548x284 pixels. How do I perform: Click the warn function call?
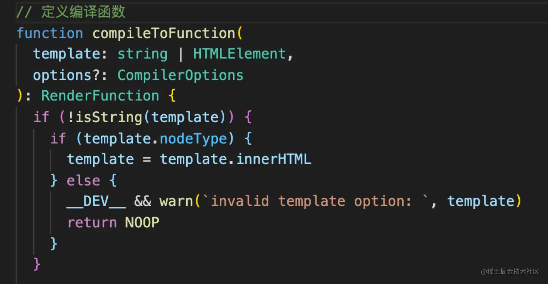pyautogui.click(x=176, y=201)
